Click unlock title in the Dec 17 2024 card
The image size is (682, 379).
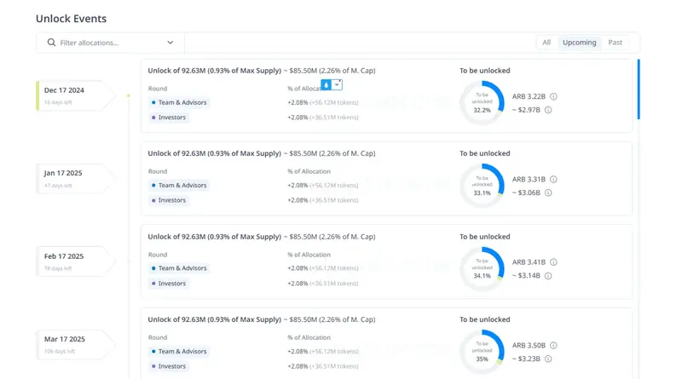(262, 71)
